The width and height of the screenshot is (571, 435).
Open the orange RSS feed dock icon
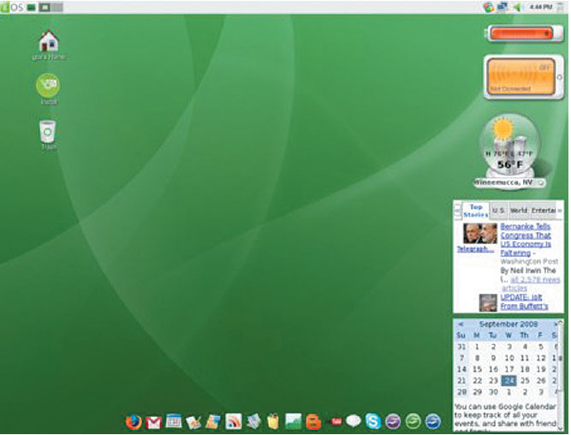(x=233, y=421)
